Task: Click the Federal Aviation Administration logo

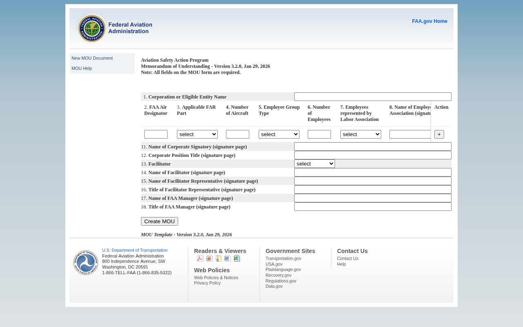Action: (114, 28)
